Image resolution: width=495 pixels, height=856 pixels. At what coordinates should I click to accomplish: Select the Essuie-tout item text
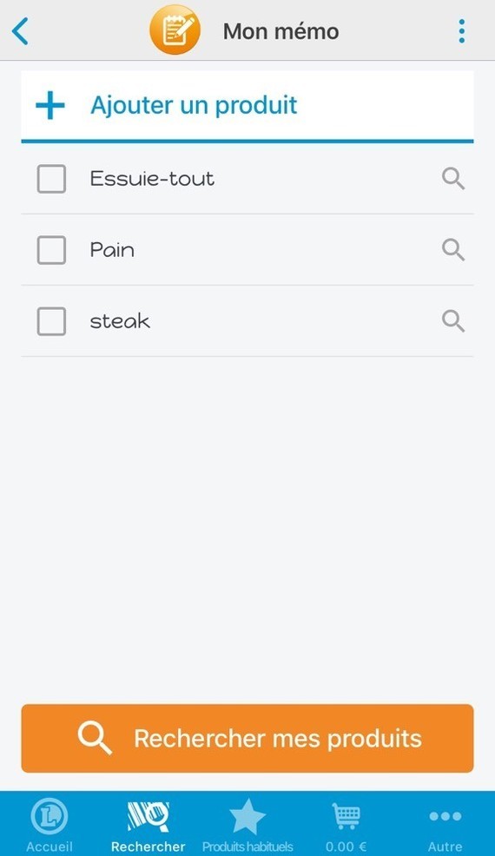tap(152, 179)
